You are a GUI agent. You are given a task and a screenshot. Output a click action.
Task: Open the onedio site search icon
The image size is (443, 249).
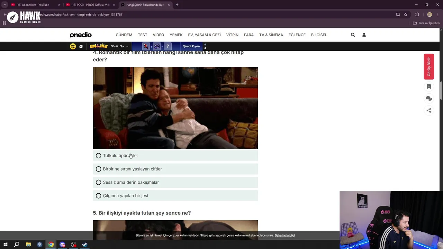pyautogui.click(x=353, y=35)
